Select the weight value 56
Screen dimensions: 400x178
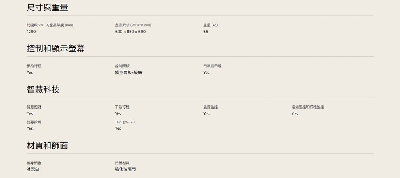point(206,32)
